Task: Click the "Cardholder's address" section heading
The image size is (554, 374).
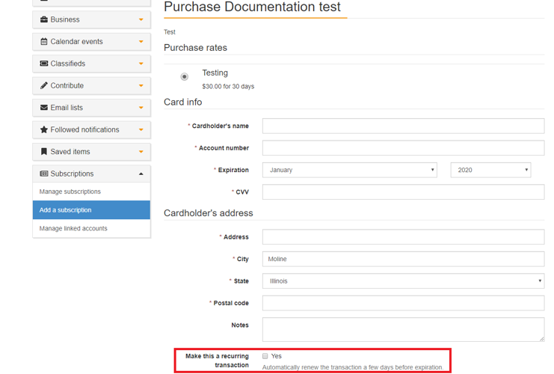Action: [x=209, y=213]
